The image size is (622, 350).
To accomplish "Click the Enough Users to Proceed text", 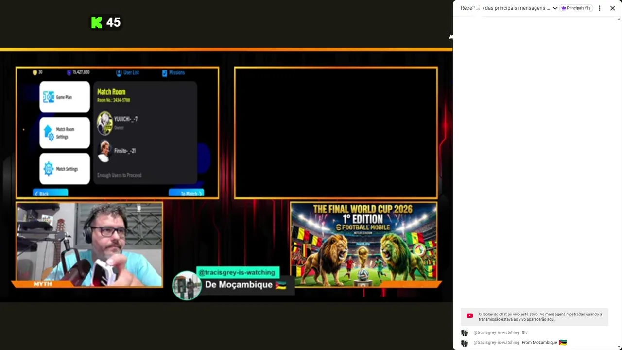I will point(119,175).
